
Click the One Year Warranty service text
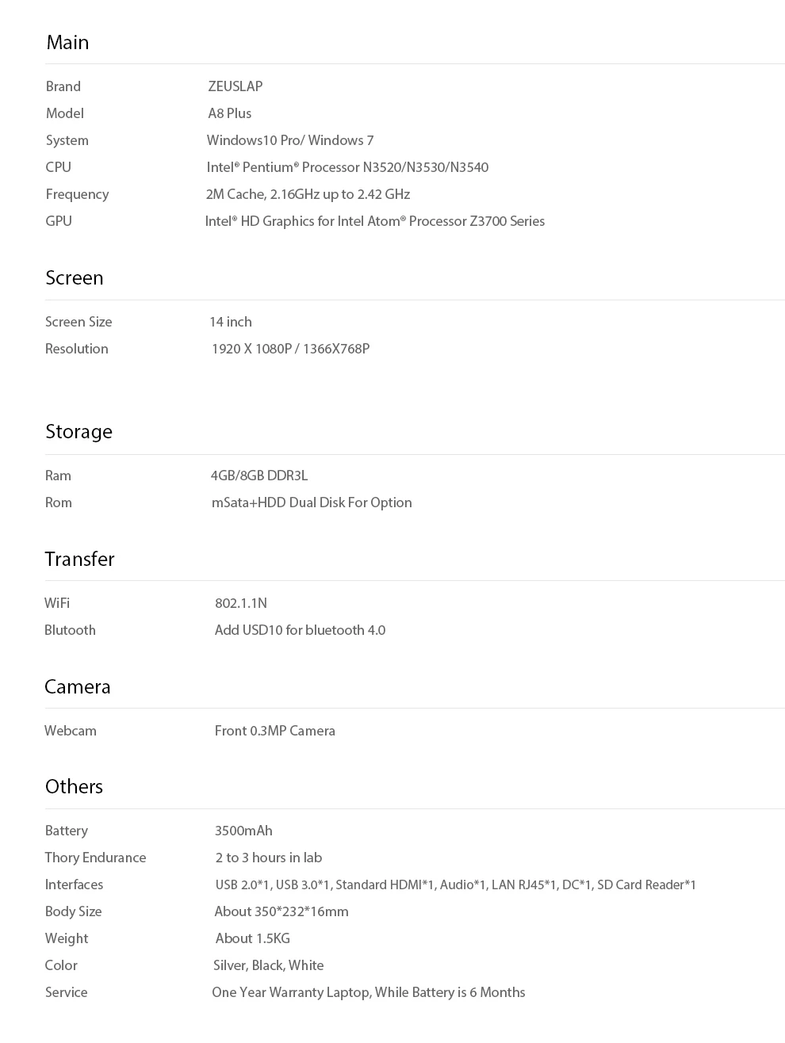point(369,992)
